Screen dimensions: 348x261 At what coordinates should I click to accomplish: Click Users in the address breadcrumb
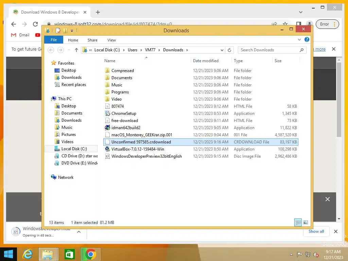click(x=133, y=50)
